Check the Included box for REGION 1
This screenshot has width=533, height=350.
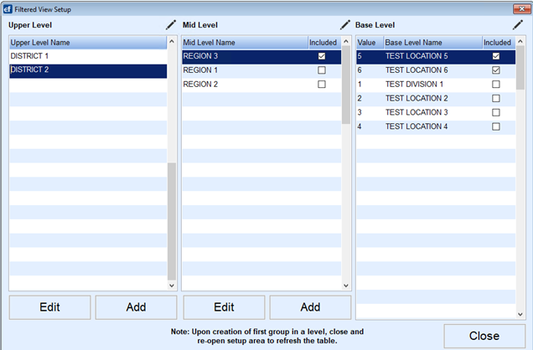[322, 71]
